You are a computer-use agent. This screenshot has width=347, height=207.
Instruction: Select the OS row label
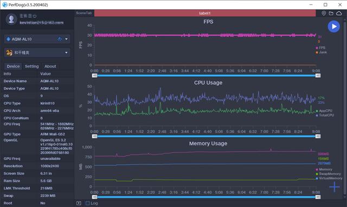[x=6, y=96]
